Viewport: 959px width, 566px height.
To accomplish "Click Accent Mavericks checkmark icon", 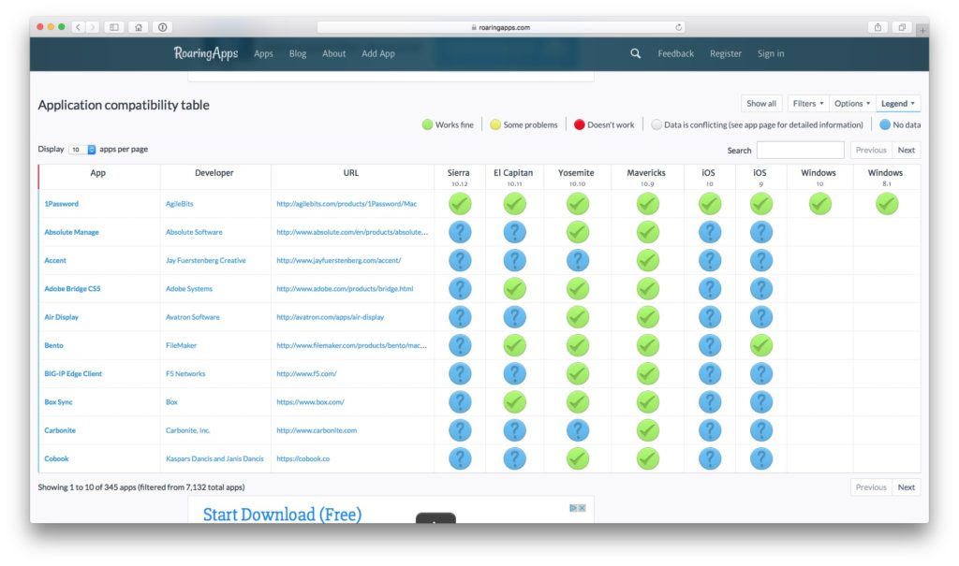I will tap(648, 260).
